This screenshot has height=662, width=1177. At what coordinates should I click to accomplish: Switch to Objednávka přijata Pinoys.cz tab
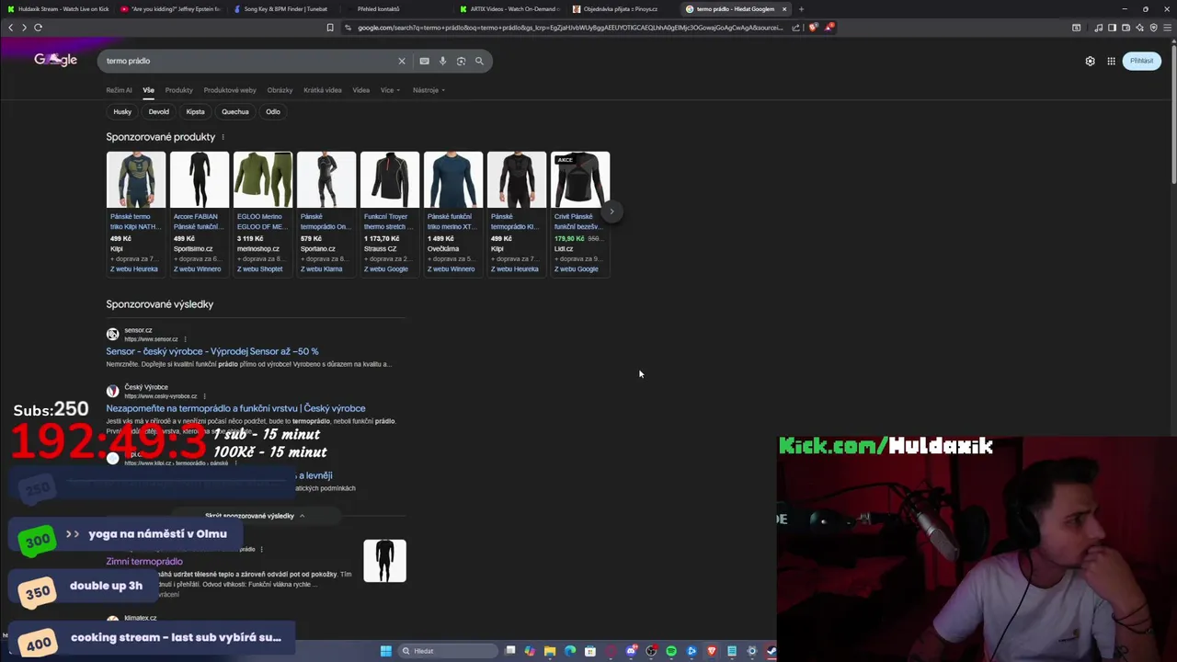[x=622, y=9]
